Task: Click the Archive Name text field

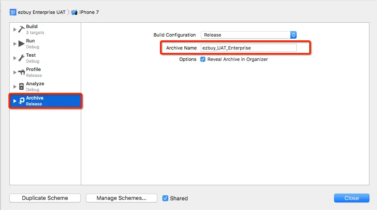Action: [x=248, y=48]
